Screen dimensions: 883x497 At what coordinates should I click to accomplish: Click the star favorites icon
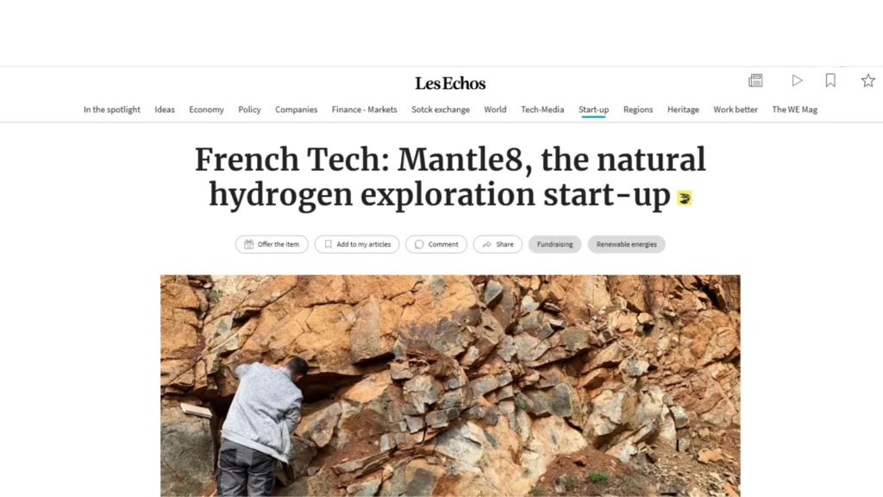coord(867,80)
